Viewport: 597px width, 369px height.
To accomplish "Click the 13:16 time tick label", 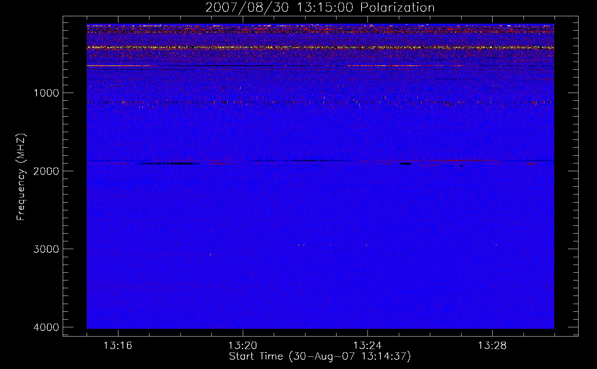I will pos(118,345).
